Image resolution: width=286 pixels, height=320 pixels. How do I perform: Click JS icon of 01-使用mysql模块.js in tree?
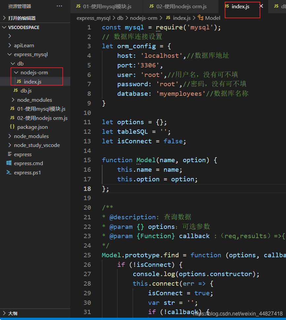pyautogui.click(x=13, y=109)
